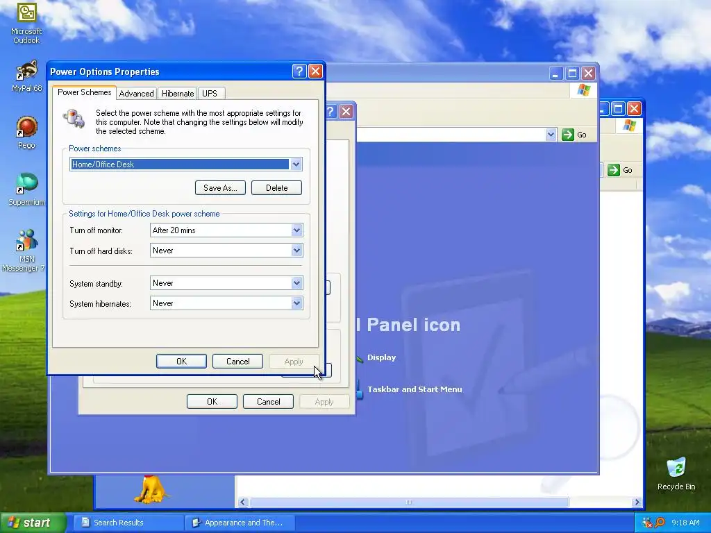
Task: Click the horizontal scrollbar thumb in Search Results
Action: pos(409,502)
